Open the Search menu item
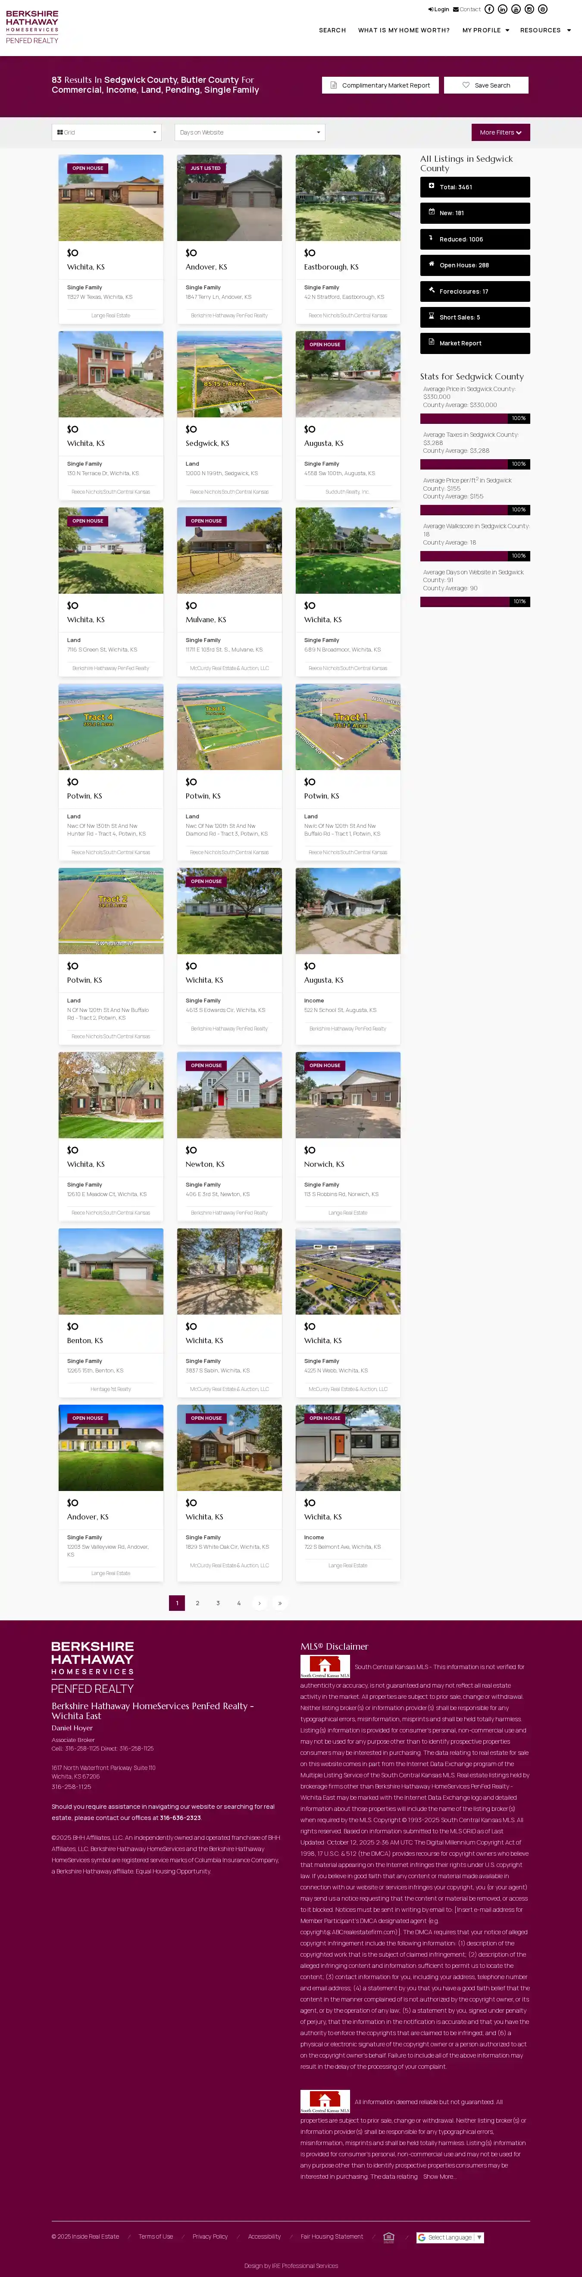582x2277 pixels. pyautogui.click(x=332, y=30)
